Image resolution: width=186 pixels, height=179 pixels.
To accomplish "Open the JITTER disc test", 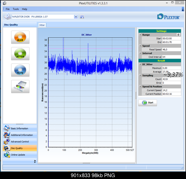I will click(x=20, y=54).
